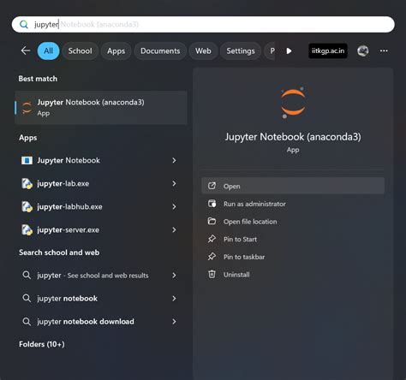
Task: Click the Run as administrator shield icon
Action: coord(212,204)
